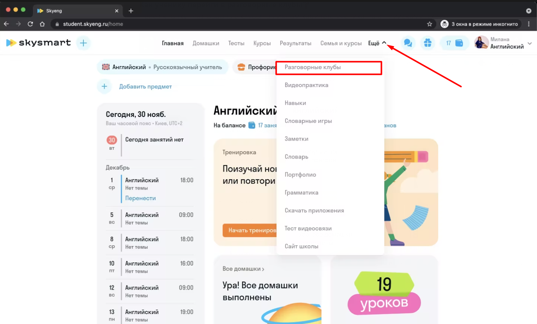Viewport: 537px width, 324px height.
Task: Click the incognito windows indicator
Action: (480, 24)
